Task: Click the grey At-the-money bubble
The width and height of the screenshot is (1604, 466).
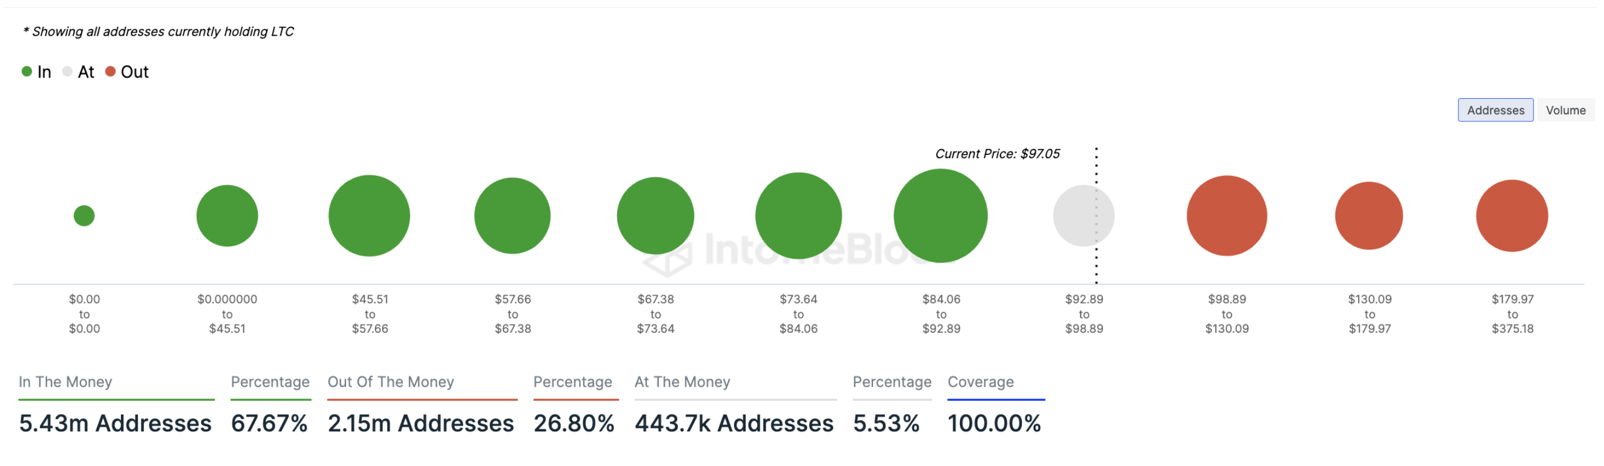Action: click(x=1084, y=216)
